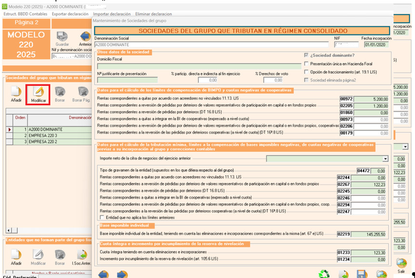Open the Estruct. BBDD Contables menu
This screenshot has height=278, width=415.
25,14
